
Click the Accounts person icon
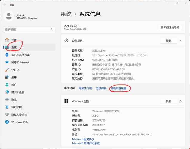[x=7, y=85]
